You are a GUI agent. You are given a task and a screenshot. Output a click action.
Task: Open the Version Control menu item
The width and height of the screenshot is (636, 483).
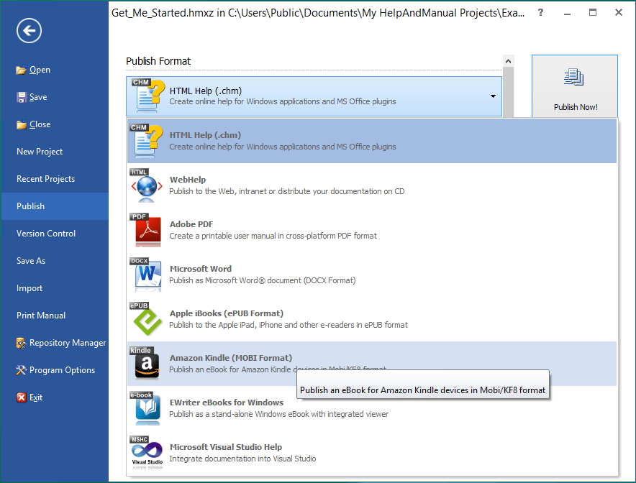46,234
